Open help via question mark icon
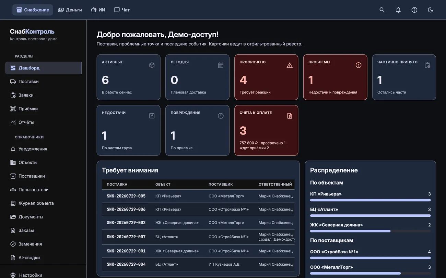Image resolution: width=446 pixels, height=278 pixels. [x=414, y=10]
